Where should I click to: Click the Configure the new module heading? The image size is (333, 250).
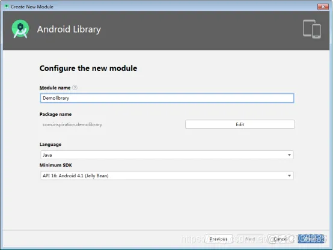(x=88, y=69)
